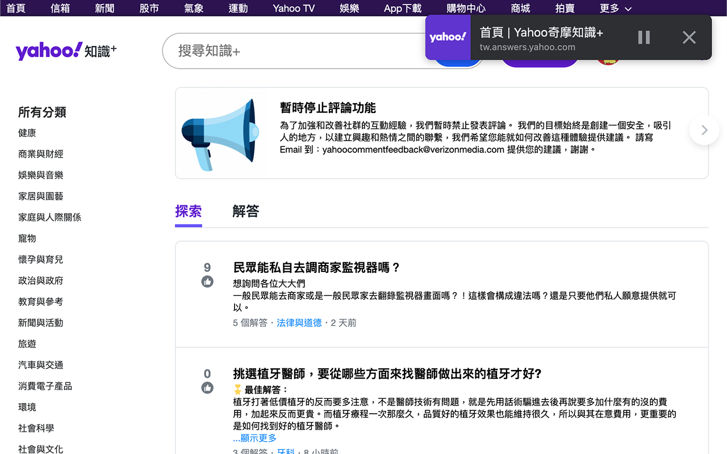Open 氣象 in top navigation

[x=194, y=8]
